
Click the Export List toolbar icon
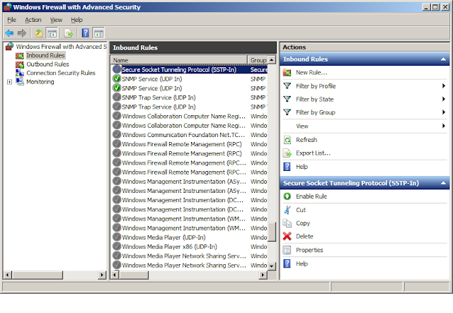pos(69,33)
